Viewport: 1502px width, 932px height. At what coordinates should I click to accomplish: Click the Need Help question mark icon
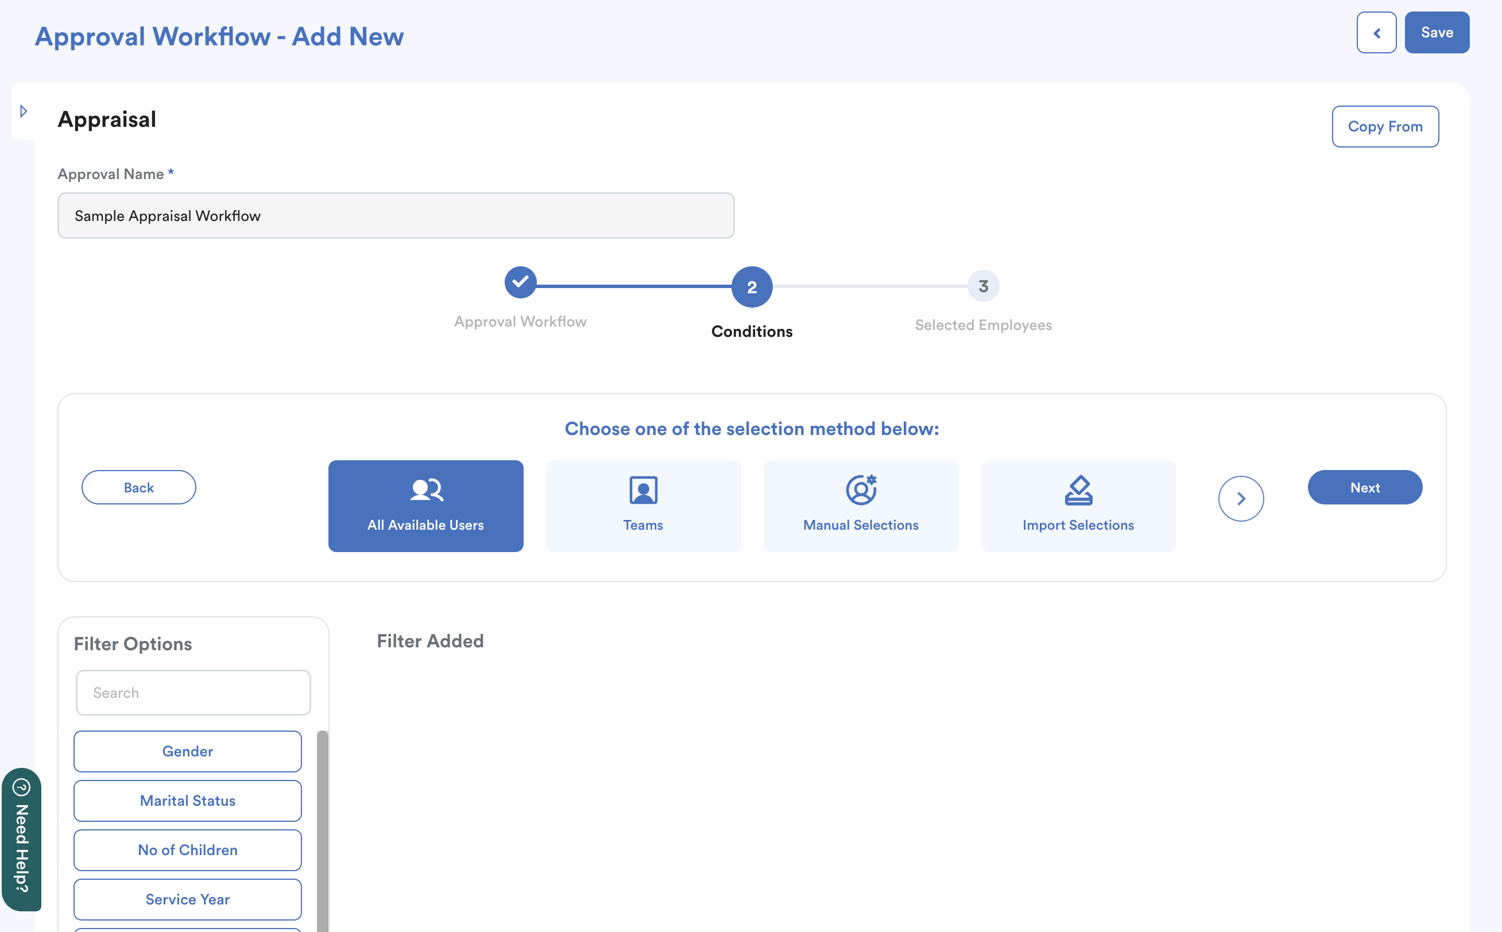click(22, 787)
